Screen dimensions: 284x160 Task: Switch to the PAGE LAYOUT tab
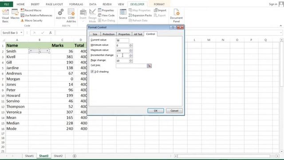tap(54, 4)
